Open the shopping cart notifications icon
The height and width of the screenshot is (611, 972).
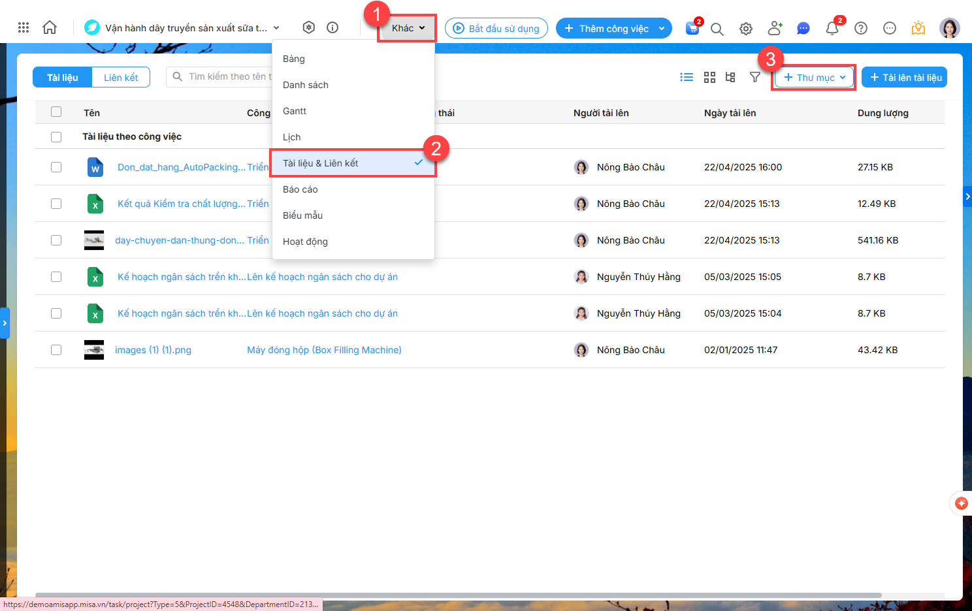[x=692, y=28]
